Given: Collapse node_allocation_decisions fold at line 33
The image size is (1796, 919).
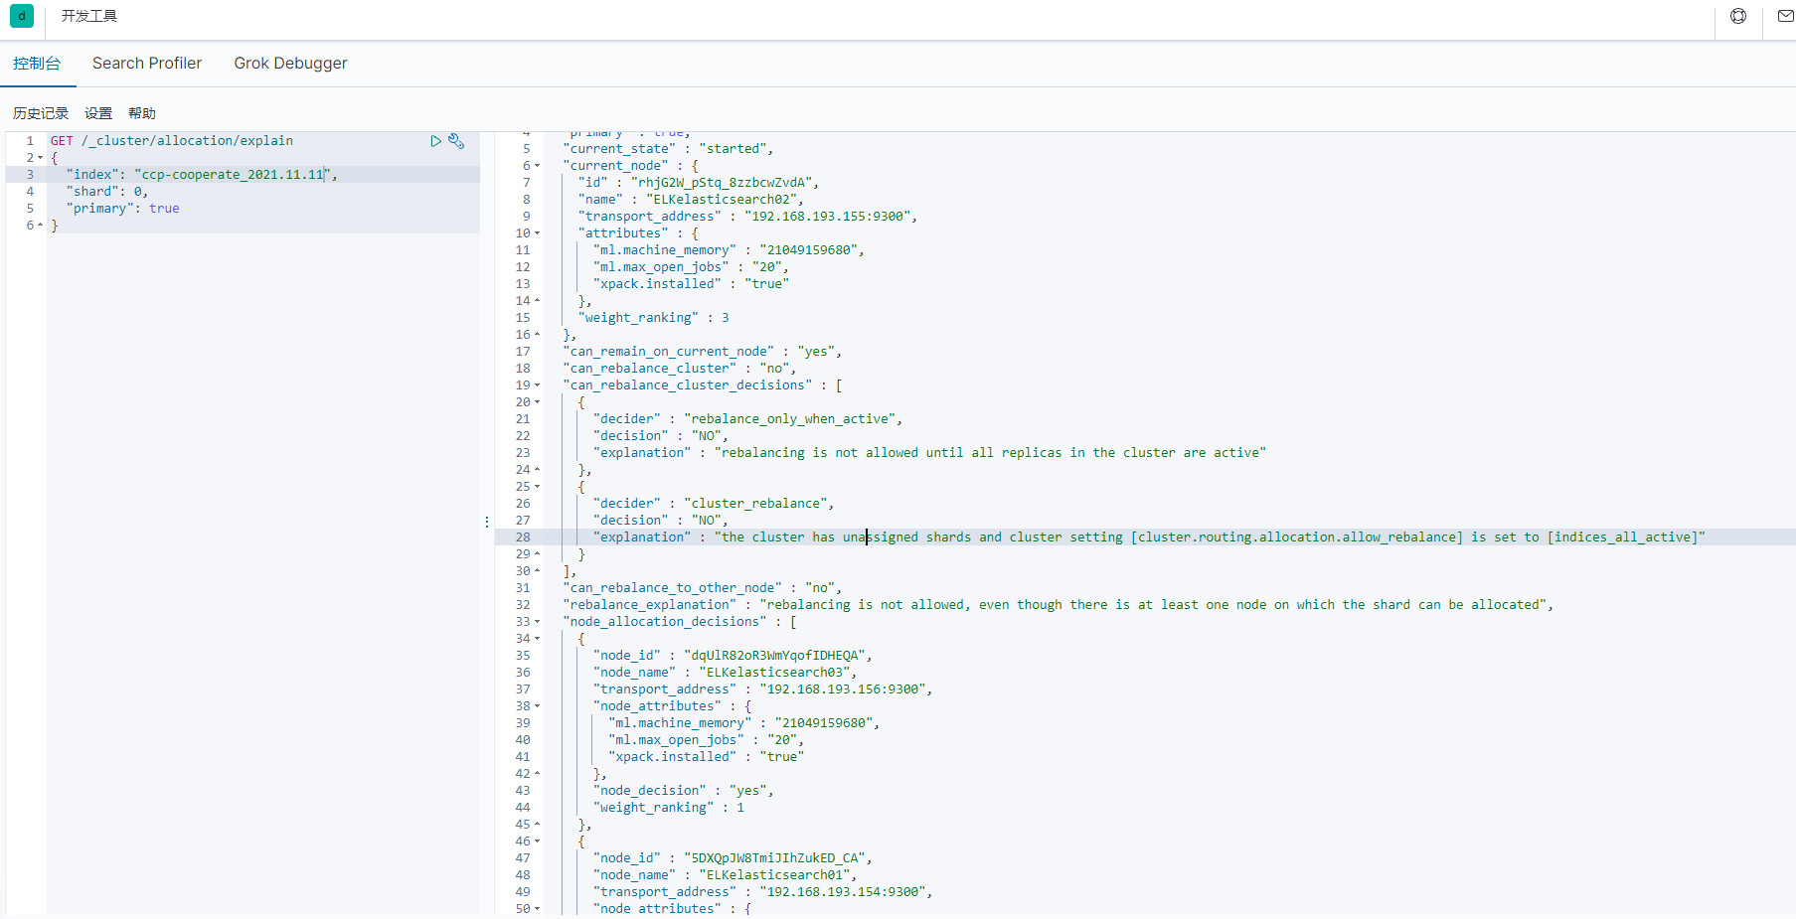Looking at the screenshot, I should (x=538, y=622).
